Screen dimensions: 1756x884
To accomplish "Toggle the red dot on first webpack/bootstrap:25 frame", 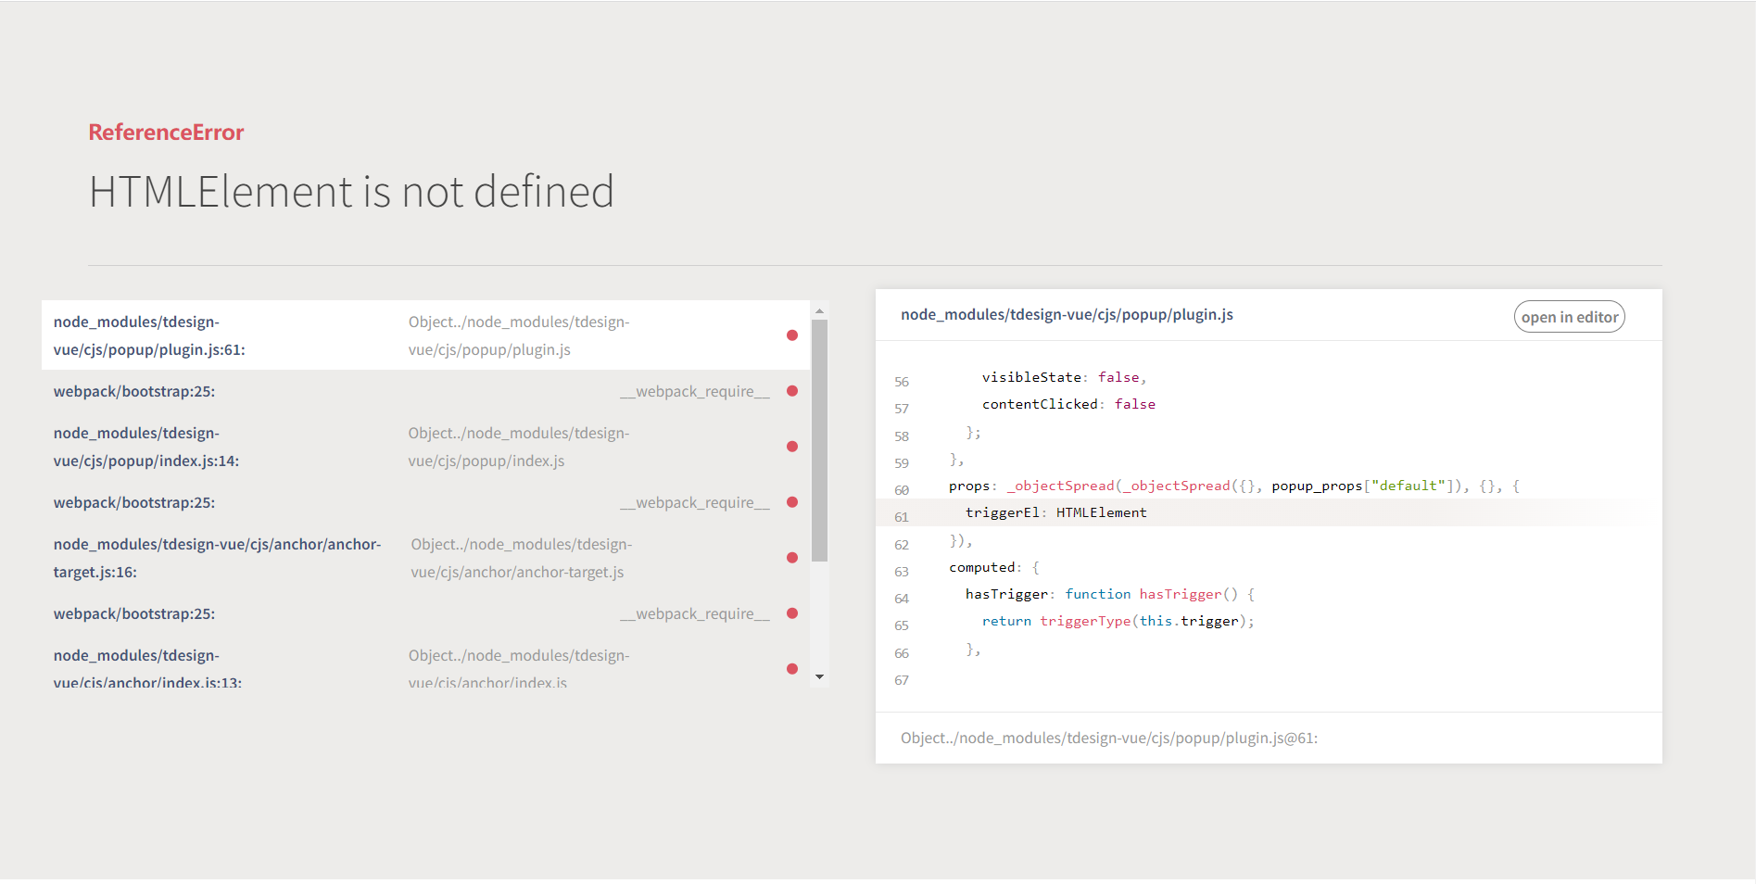I will click(x=792, y=391).
